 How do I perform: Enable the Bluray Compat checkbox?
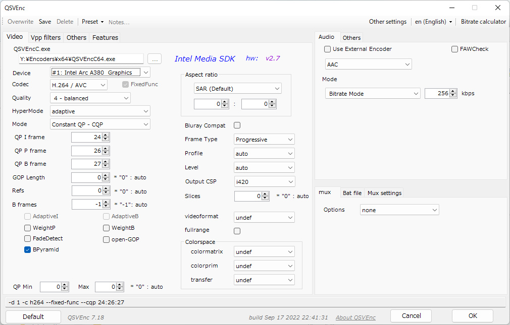tap(237, 125)
